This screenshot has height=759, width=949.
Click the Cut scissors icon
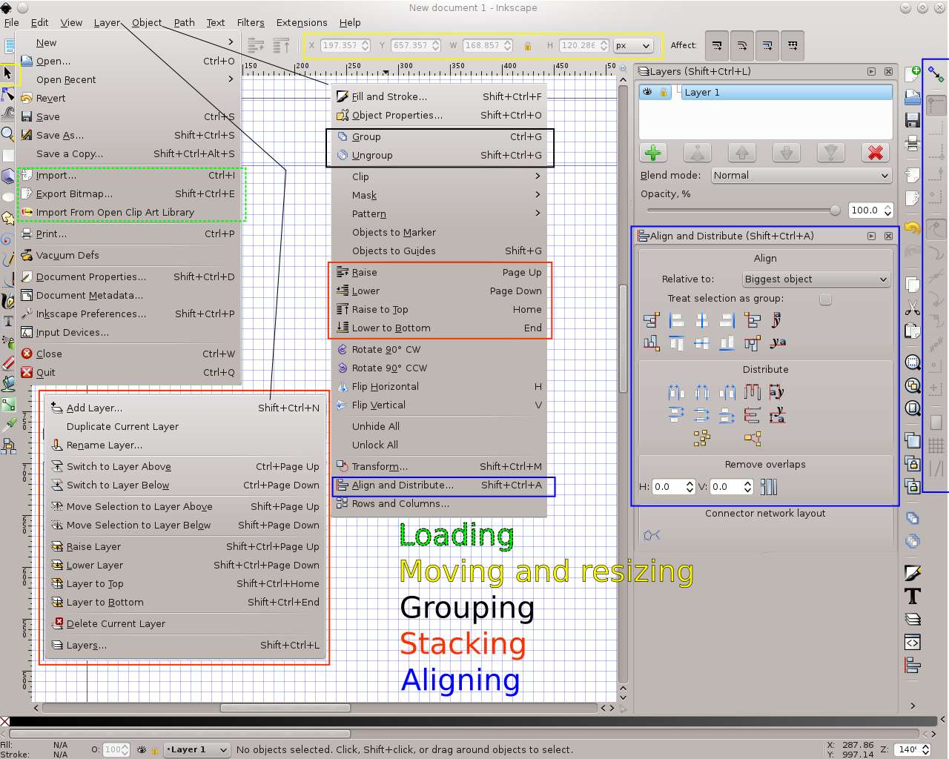click(913, 308)
